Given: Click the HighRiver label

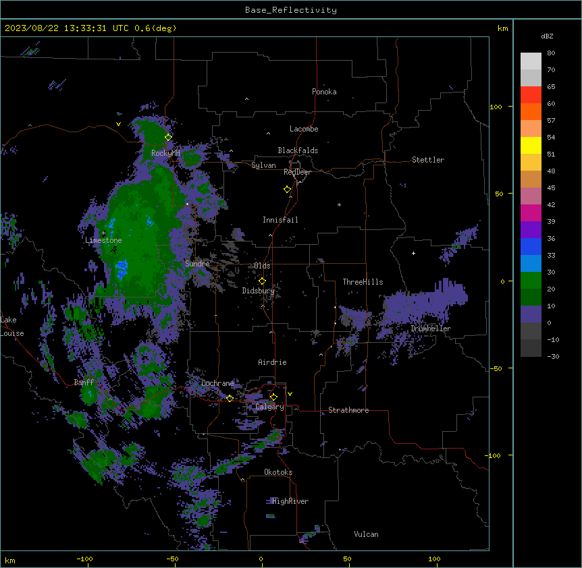Looking at the screenshot, I should [290, 501].
